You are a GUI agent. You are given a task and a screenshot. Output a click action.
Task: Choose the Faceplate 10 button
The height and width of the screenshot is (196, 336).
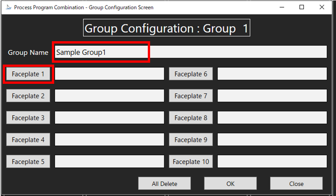click(190, 161)
